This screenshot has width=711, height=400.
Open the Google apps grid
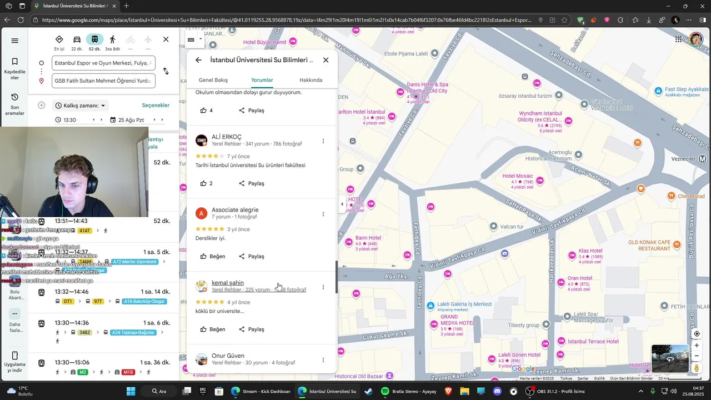coord(679,39)
